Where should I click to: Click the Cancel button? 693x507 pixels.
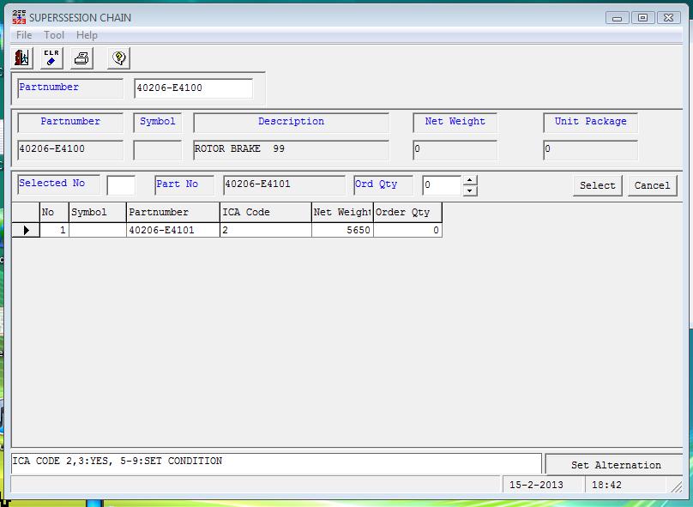click(x=653, y=185)
